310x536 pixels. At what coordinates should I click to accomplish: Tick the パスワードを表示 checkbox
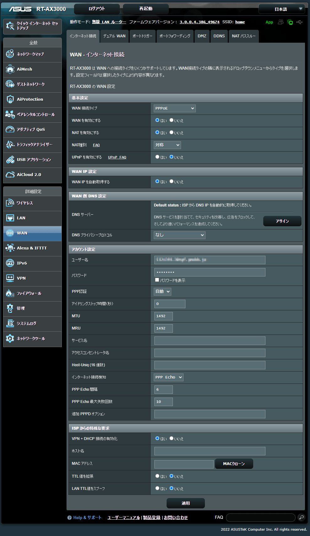pyautogui.click(x=157, y=280)
